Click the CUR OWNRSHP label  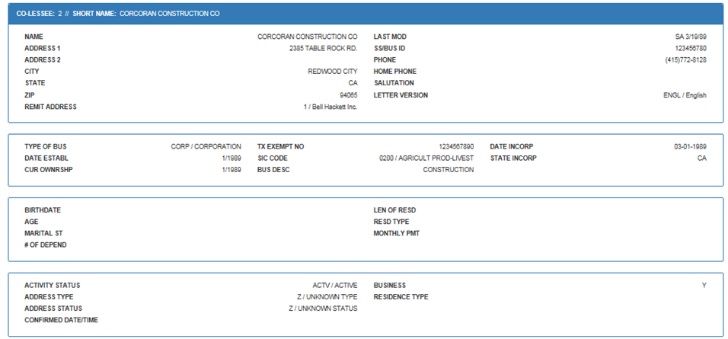pos(49,169)
